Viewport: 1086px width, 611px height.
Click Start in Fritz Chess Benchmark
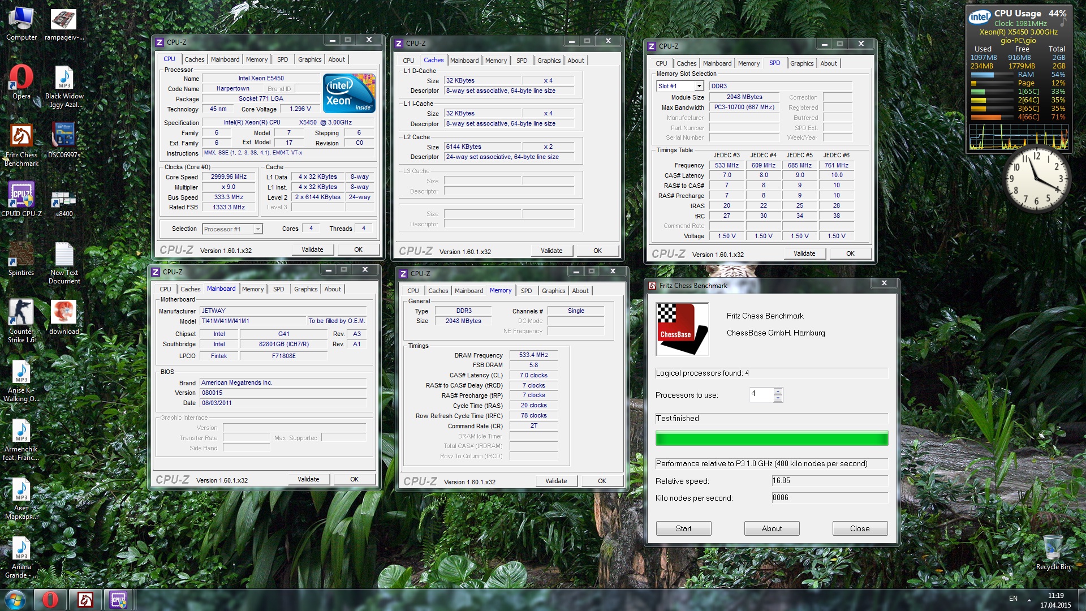[683, 528]
